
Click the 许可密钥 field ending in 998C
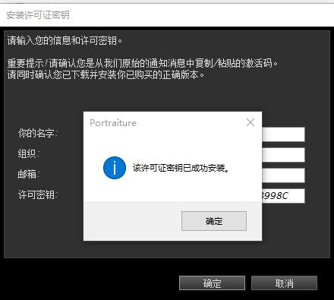coord(283,196)
